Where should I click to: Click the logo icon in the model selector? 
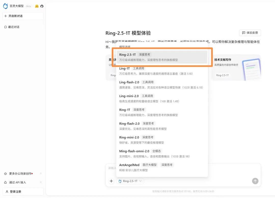tap(120, 181)
